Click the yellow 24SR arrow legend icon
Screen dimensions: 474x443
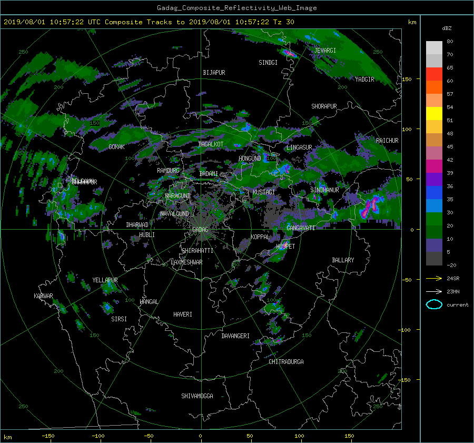[x=434, y=279]
